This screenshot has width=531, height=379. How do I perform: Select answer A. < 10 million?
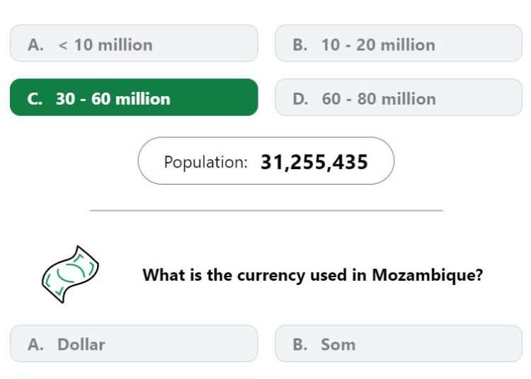pos(134,43)
